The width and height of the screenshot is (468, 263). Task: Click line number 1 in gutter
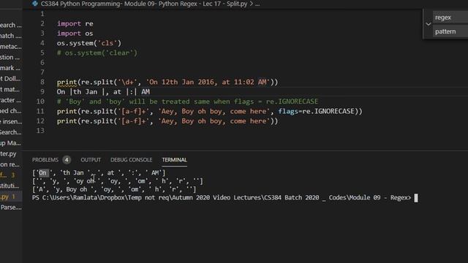(x=42, y=14)
